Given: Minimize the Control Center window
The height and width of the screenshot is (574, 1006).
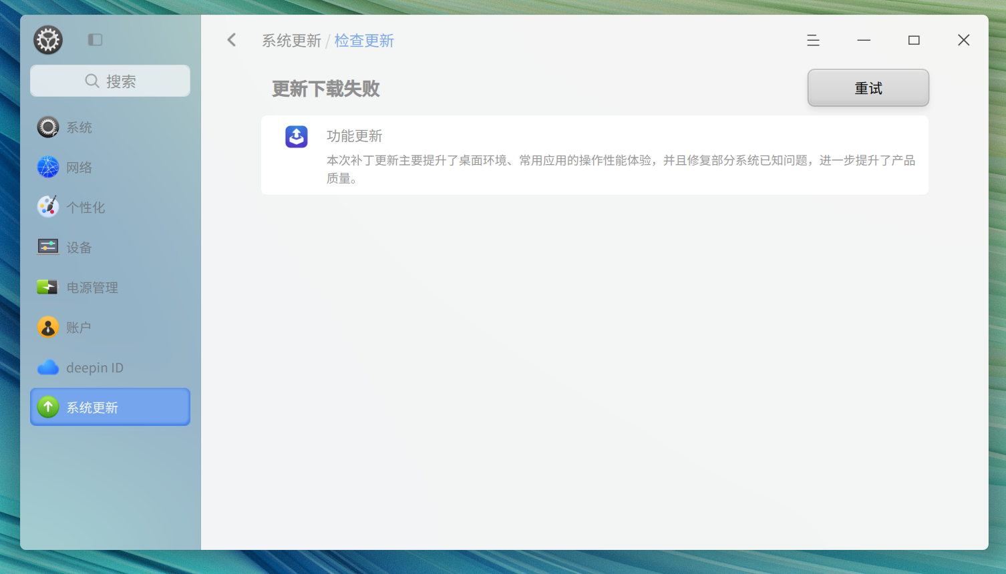Looking at the screenshot, I should 864,40.
